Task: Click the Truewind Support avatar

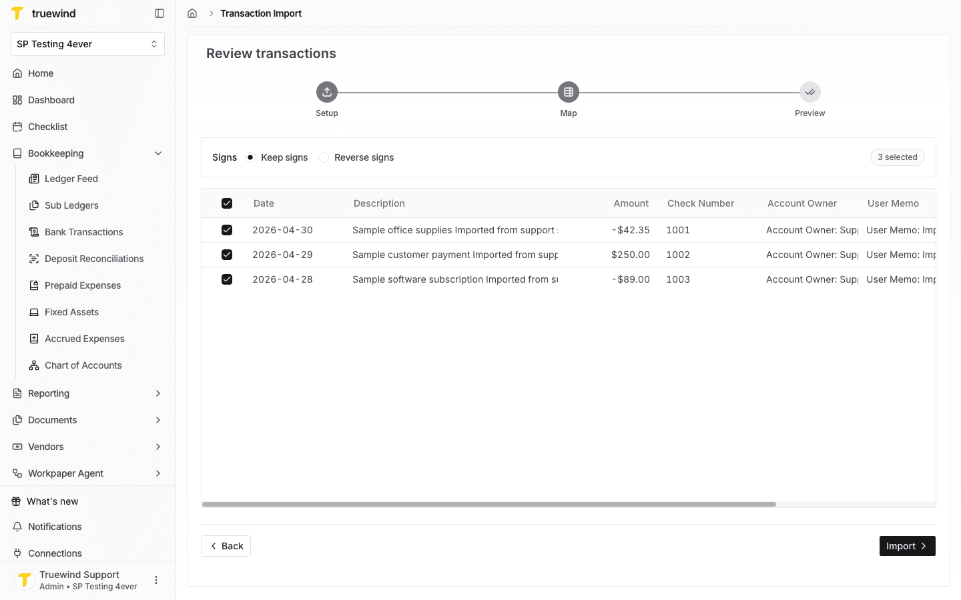Action: click(25, 580)
